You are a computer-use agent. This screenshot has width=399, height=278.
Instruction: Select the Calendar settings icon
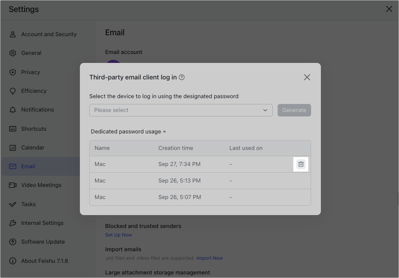(13, 147)
